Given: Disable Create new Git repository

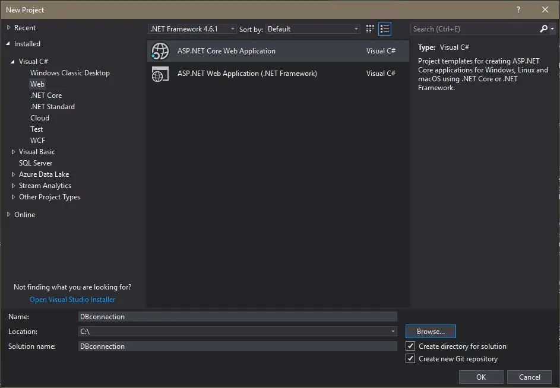Looking at the screenshot, I should [x=410, y=358].
